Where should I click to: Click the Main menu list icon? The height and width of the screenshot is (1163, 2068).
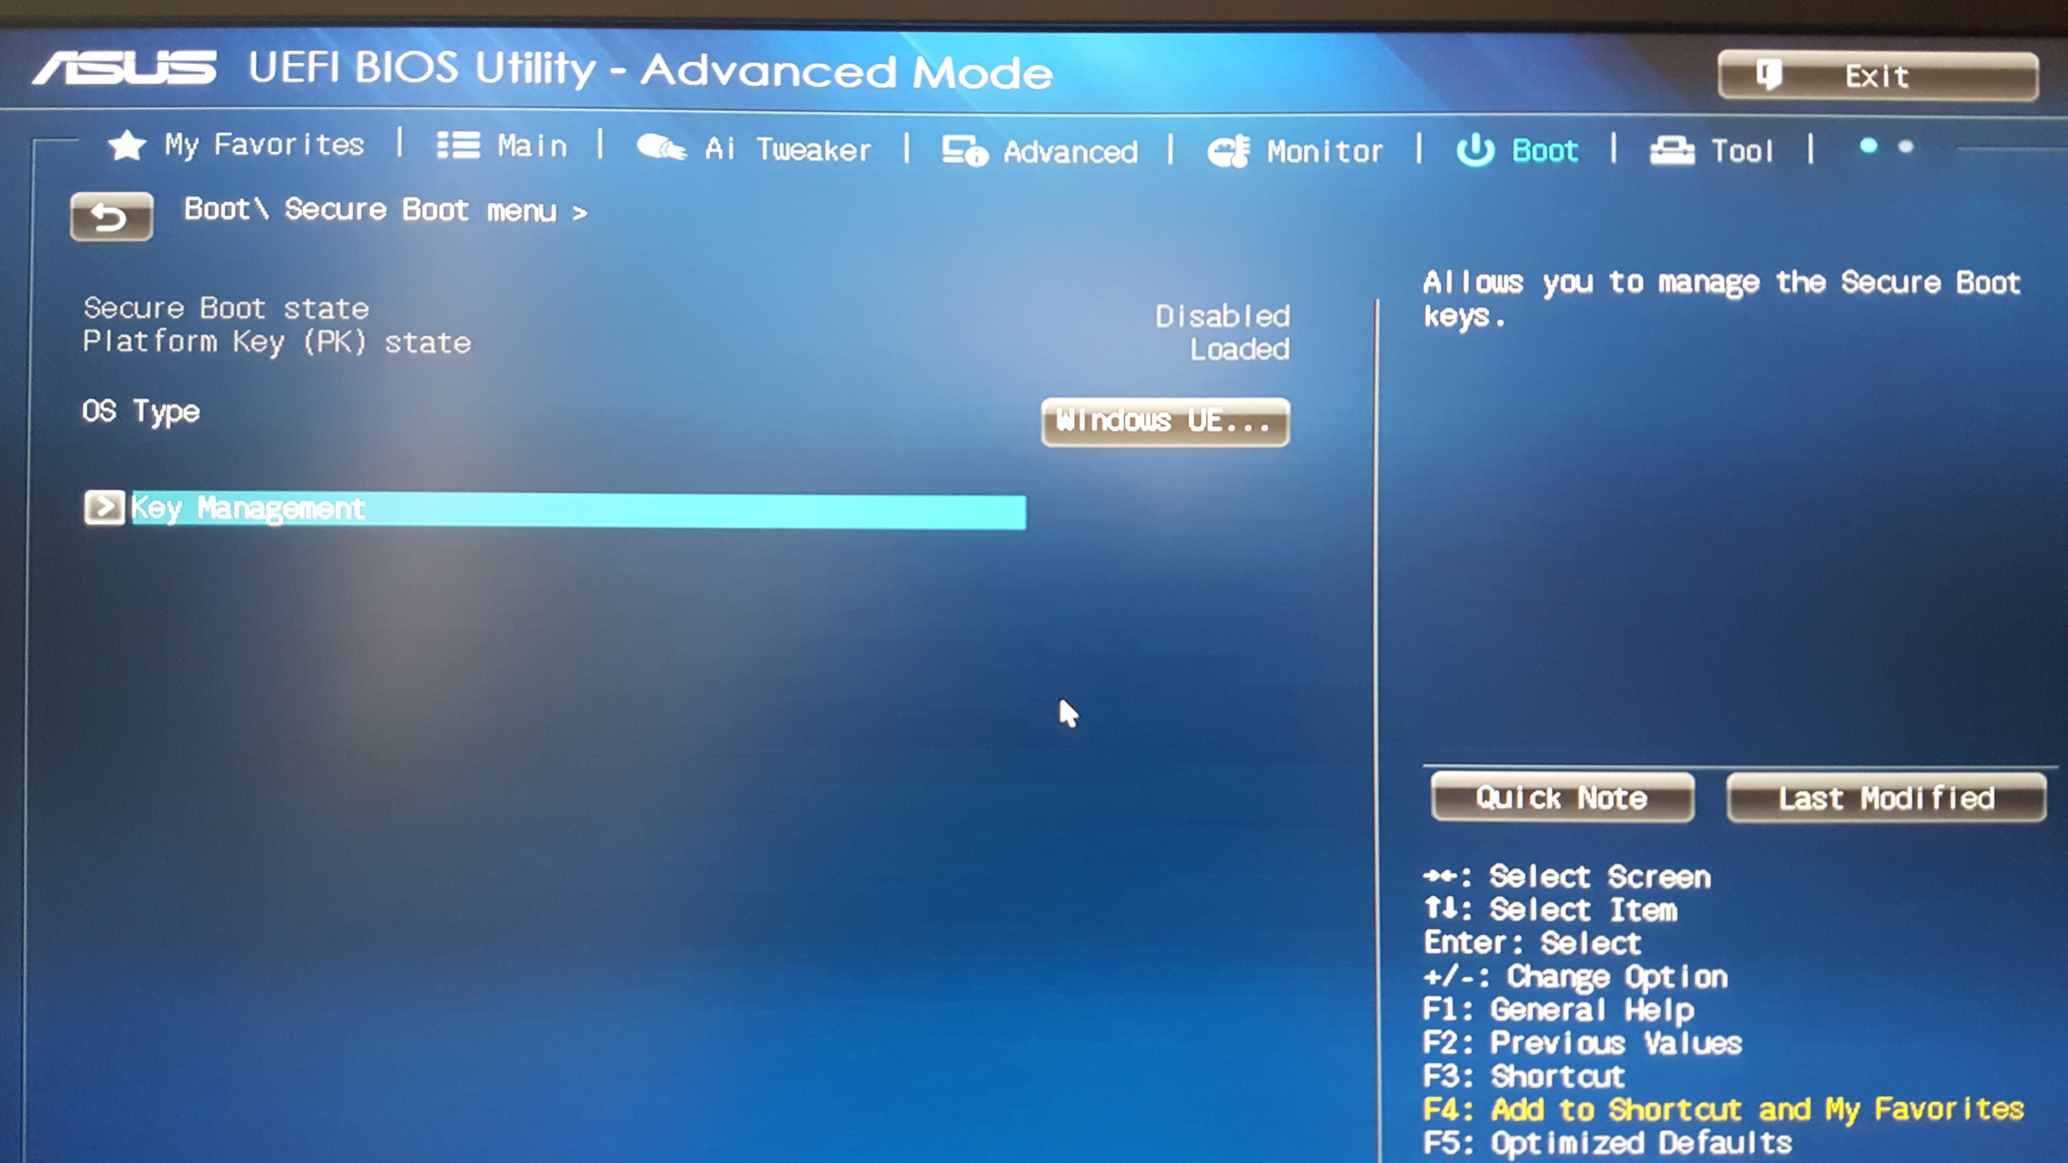(458, 146)
